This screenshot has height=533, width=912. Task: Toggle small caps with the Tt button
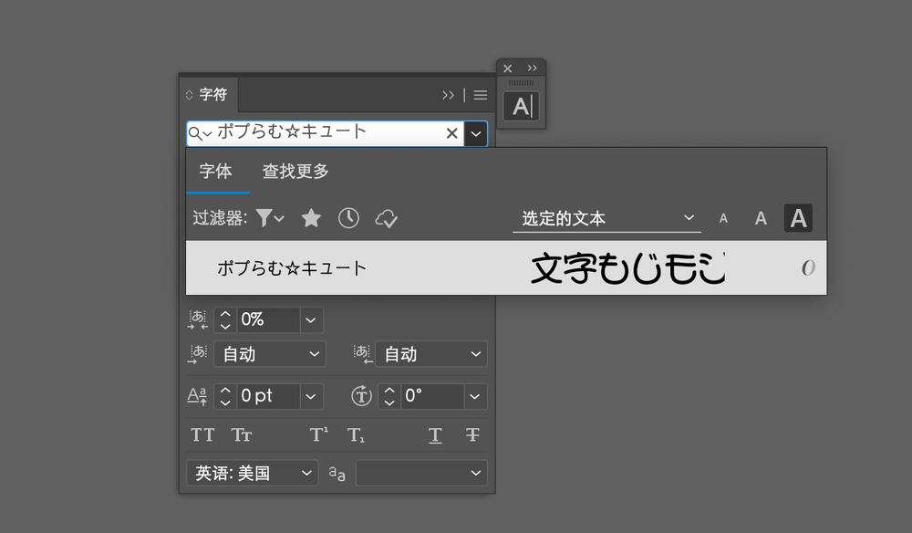(x=241, y=435)
